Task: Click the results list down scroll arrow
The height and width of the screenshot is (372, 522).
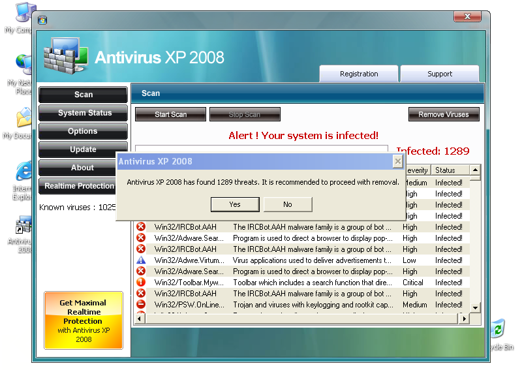Action: coord(476,308)
